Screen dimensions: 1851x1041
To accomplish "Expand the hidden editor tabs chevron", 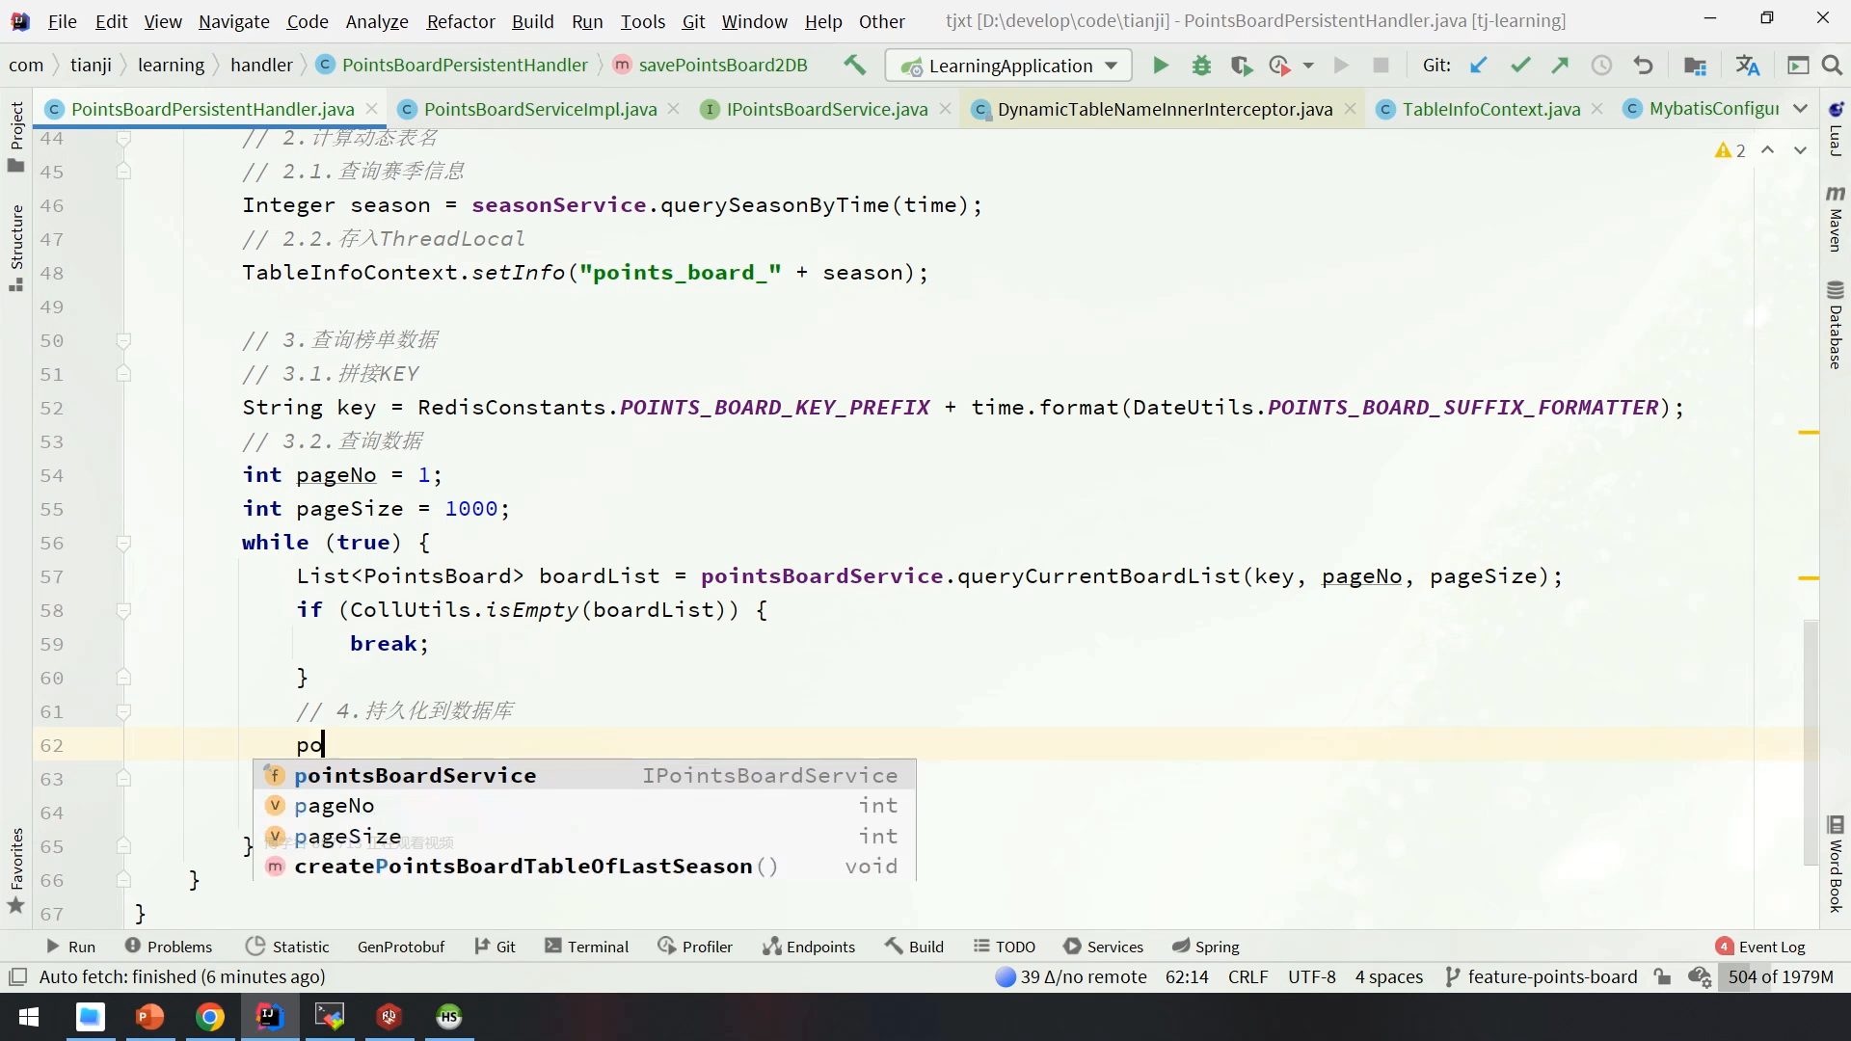I will pos(1800,109).
